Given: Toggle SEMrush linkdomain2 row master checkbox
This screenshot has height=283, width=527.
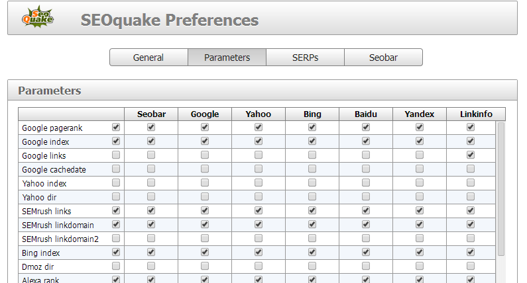Looking at the screenshot, I should 116,239.
